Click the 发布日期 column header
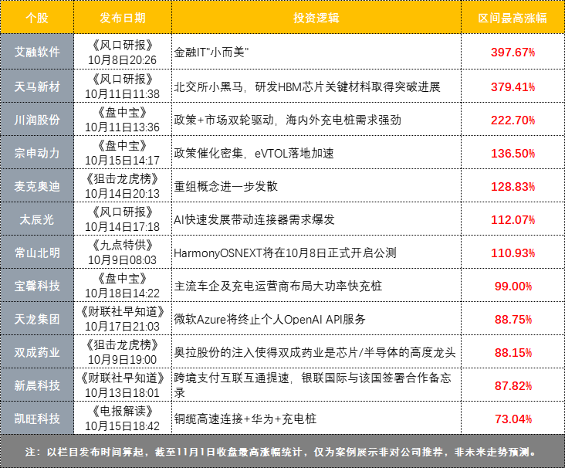 click(123, 18)
